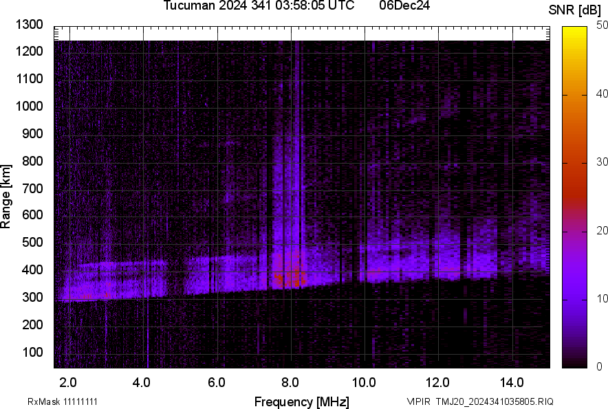
Task: Click the frequency tick label '14.0'
Action: pos(512,383)
